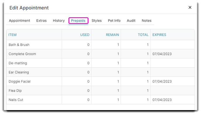Click the Used value for Bath & Brush
Viewport: 201px width, 118px height.
coord(88,45)
